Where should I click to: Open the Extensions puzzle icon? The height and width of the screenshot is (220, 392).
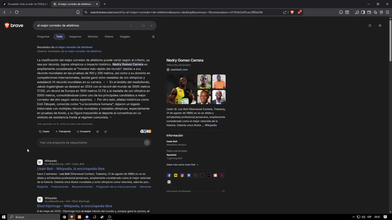click(x=341, y=12)
